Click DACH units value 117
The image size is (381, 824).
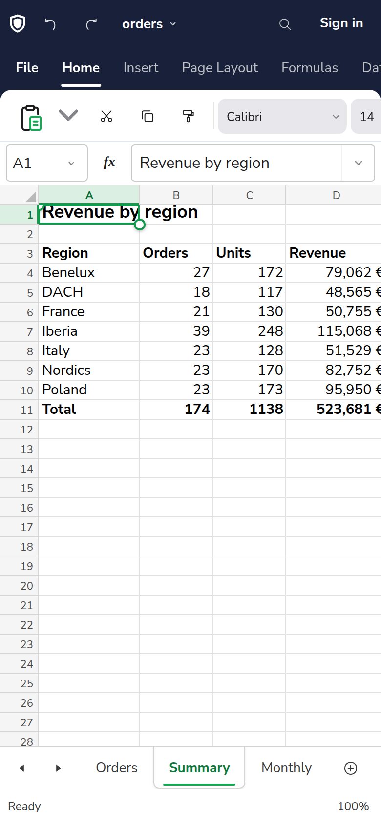(x=249, y=292)
